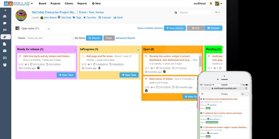Click the New menu item

[x=96, y=4]
